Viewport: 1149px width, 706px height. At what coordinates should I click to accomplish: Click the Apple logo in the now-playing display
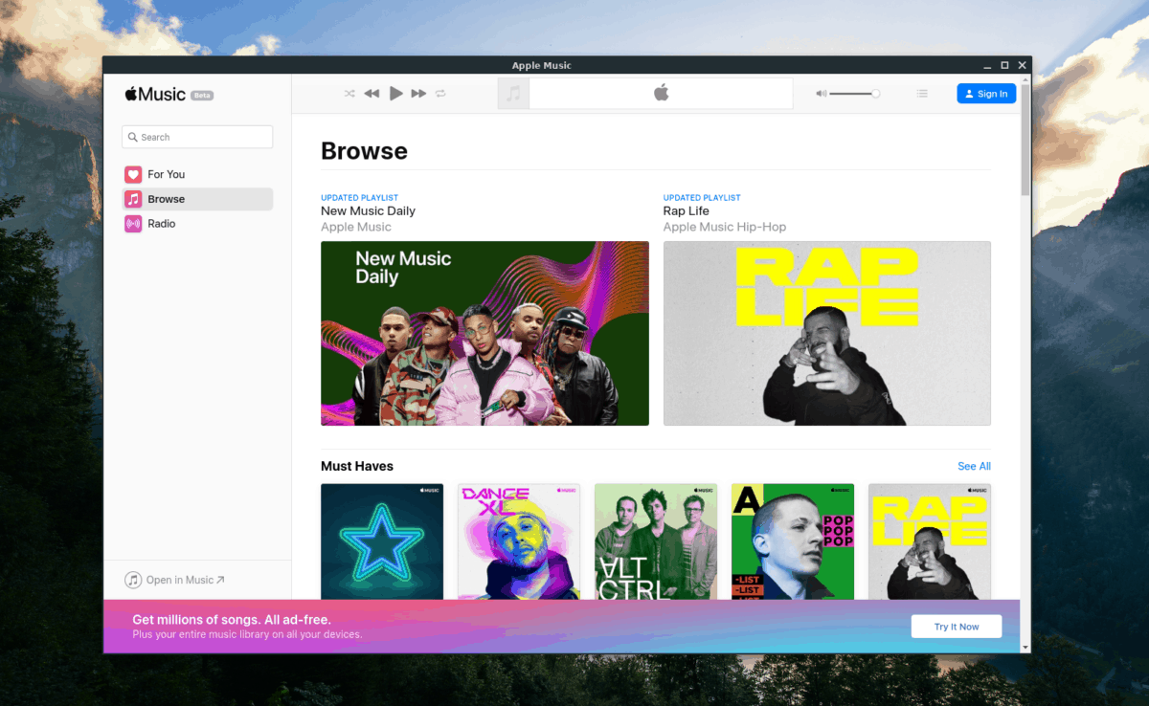[661, 93]
